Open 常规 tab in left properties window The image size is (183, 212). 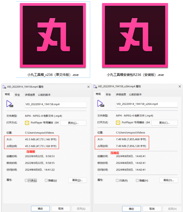7,94
